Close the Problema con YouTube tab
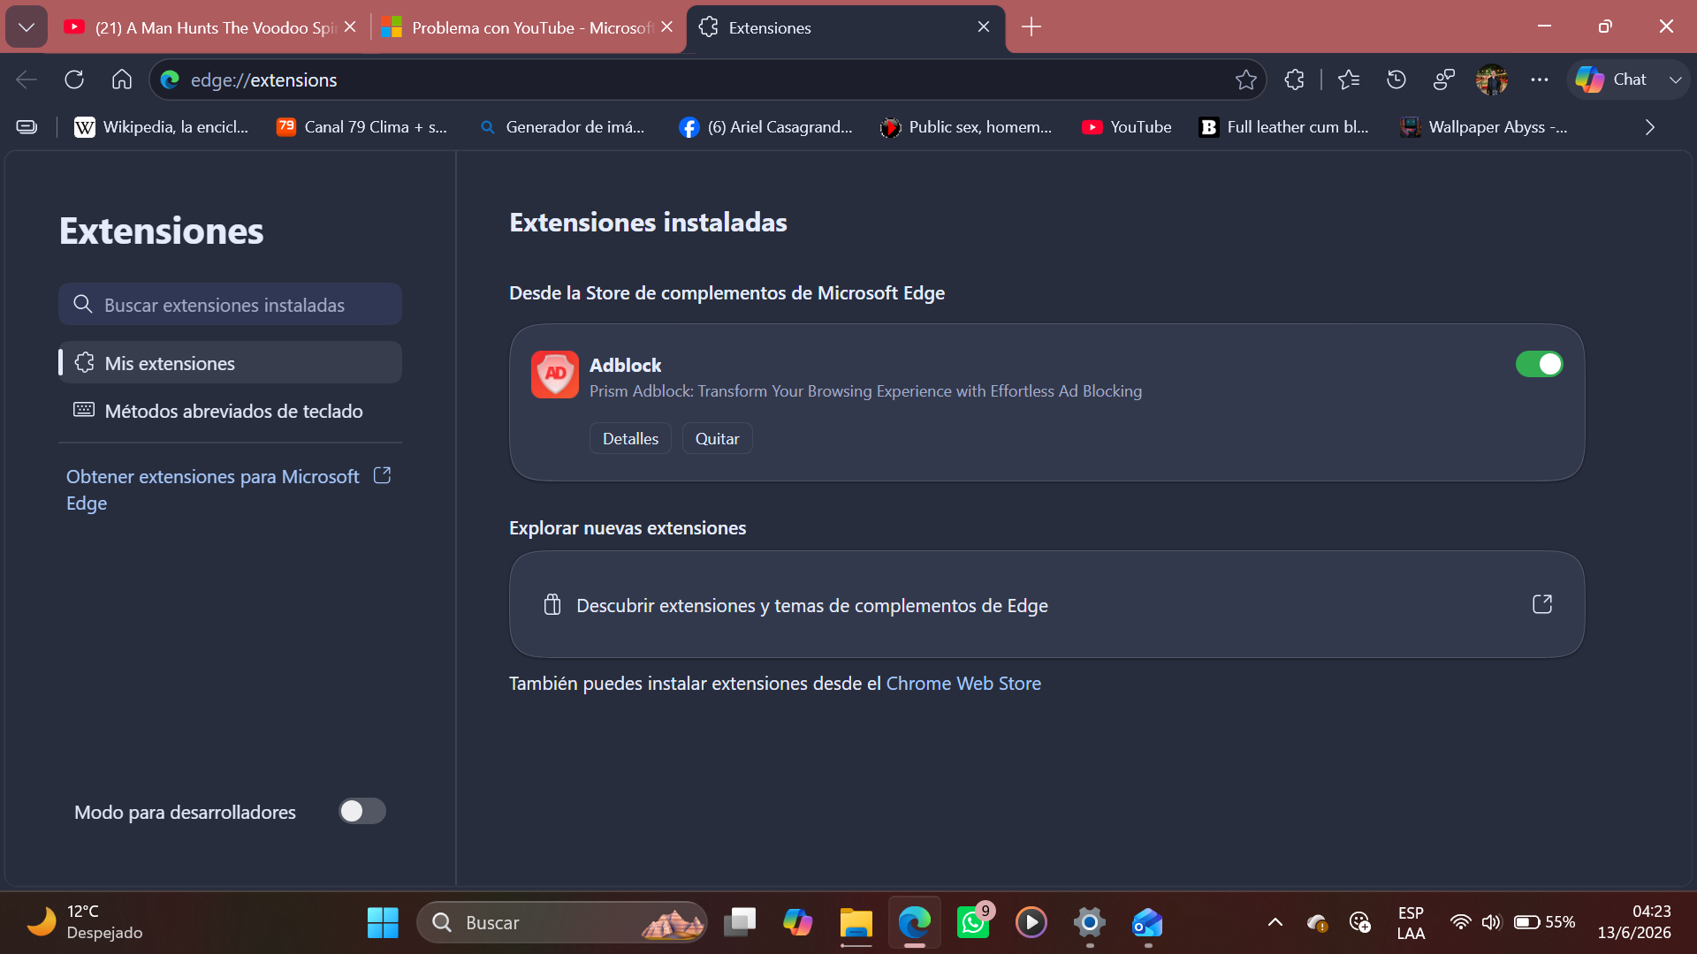 coord(666,27)
